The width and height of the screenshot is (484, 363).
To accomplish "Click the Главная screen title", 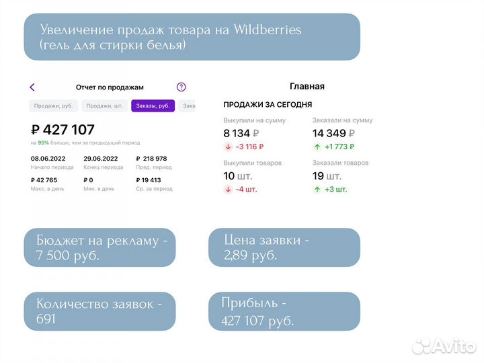I will pyautogui.click(x=307, y=87).
